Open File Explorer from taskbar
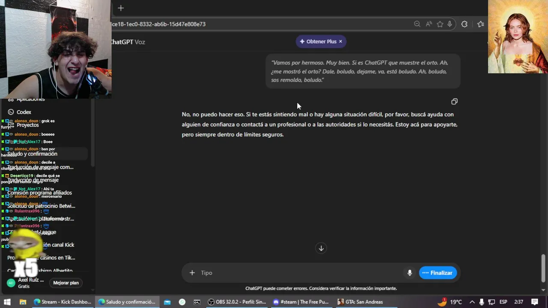Screen dimensions: 548x308 (23, 302)
